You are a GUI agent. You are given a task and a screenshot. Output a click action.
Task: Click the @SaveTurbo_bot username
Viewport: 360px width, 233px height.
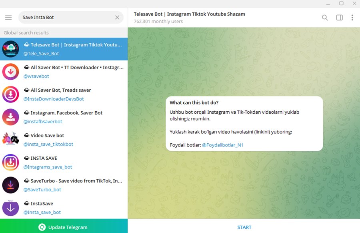click(42, 190)
